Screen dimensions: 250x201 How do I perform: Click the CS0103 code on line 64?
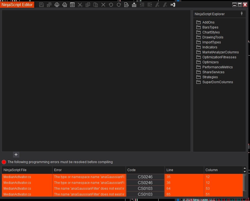click(x=145, y=189)
